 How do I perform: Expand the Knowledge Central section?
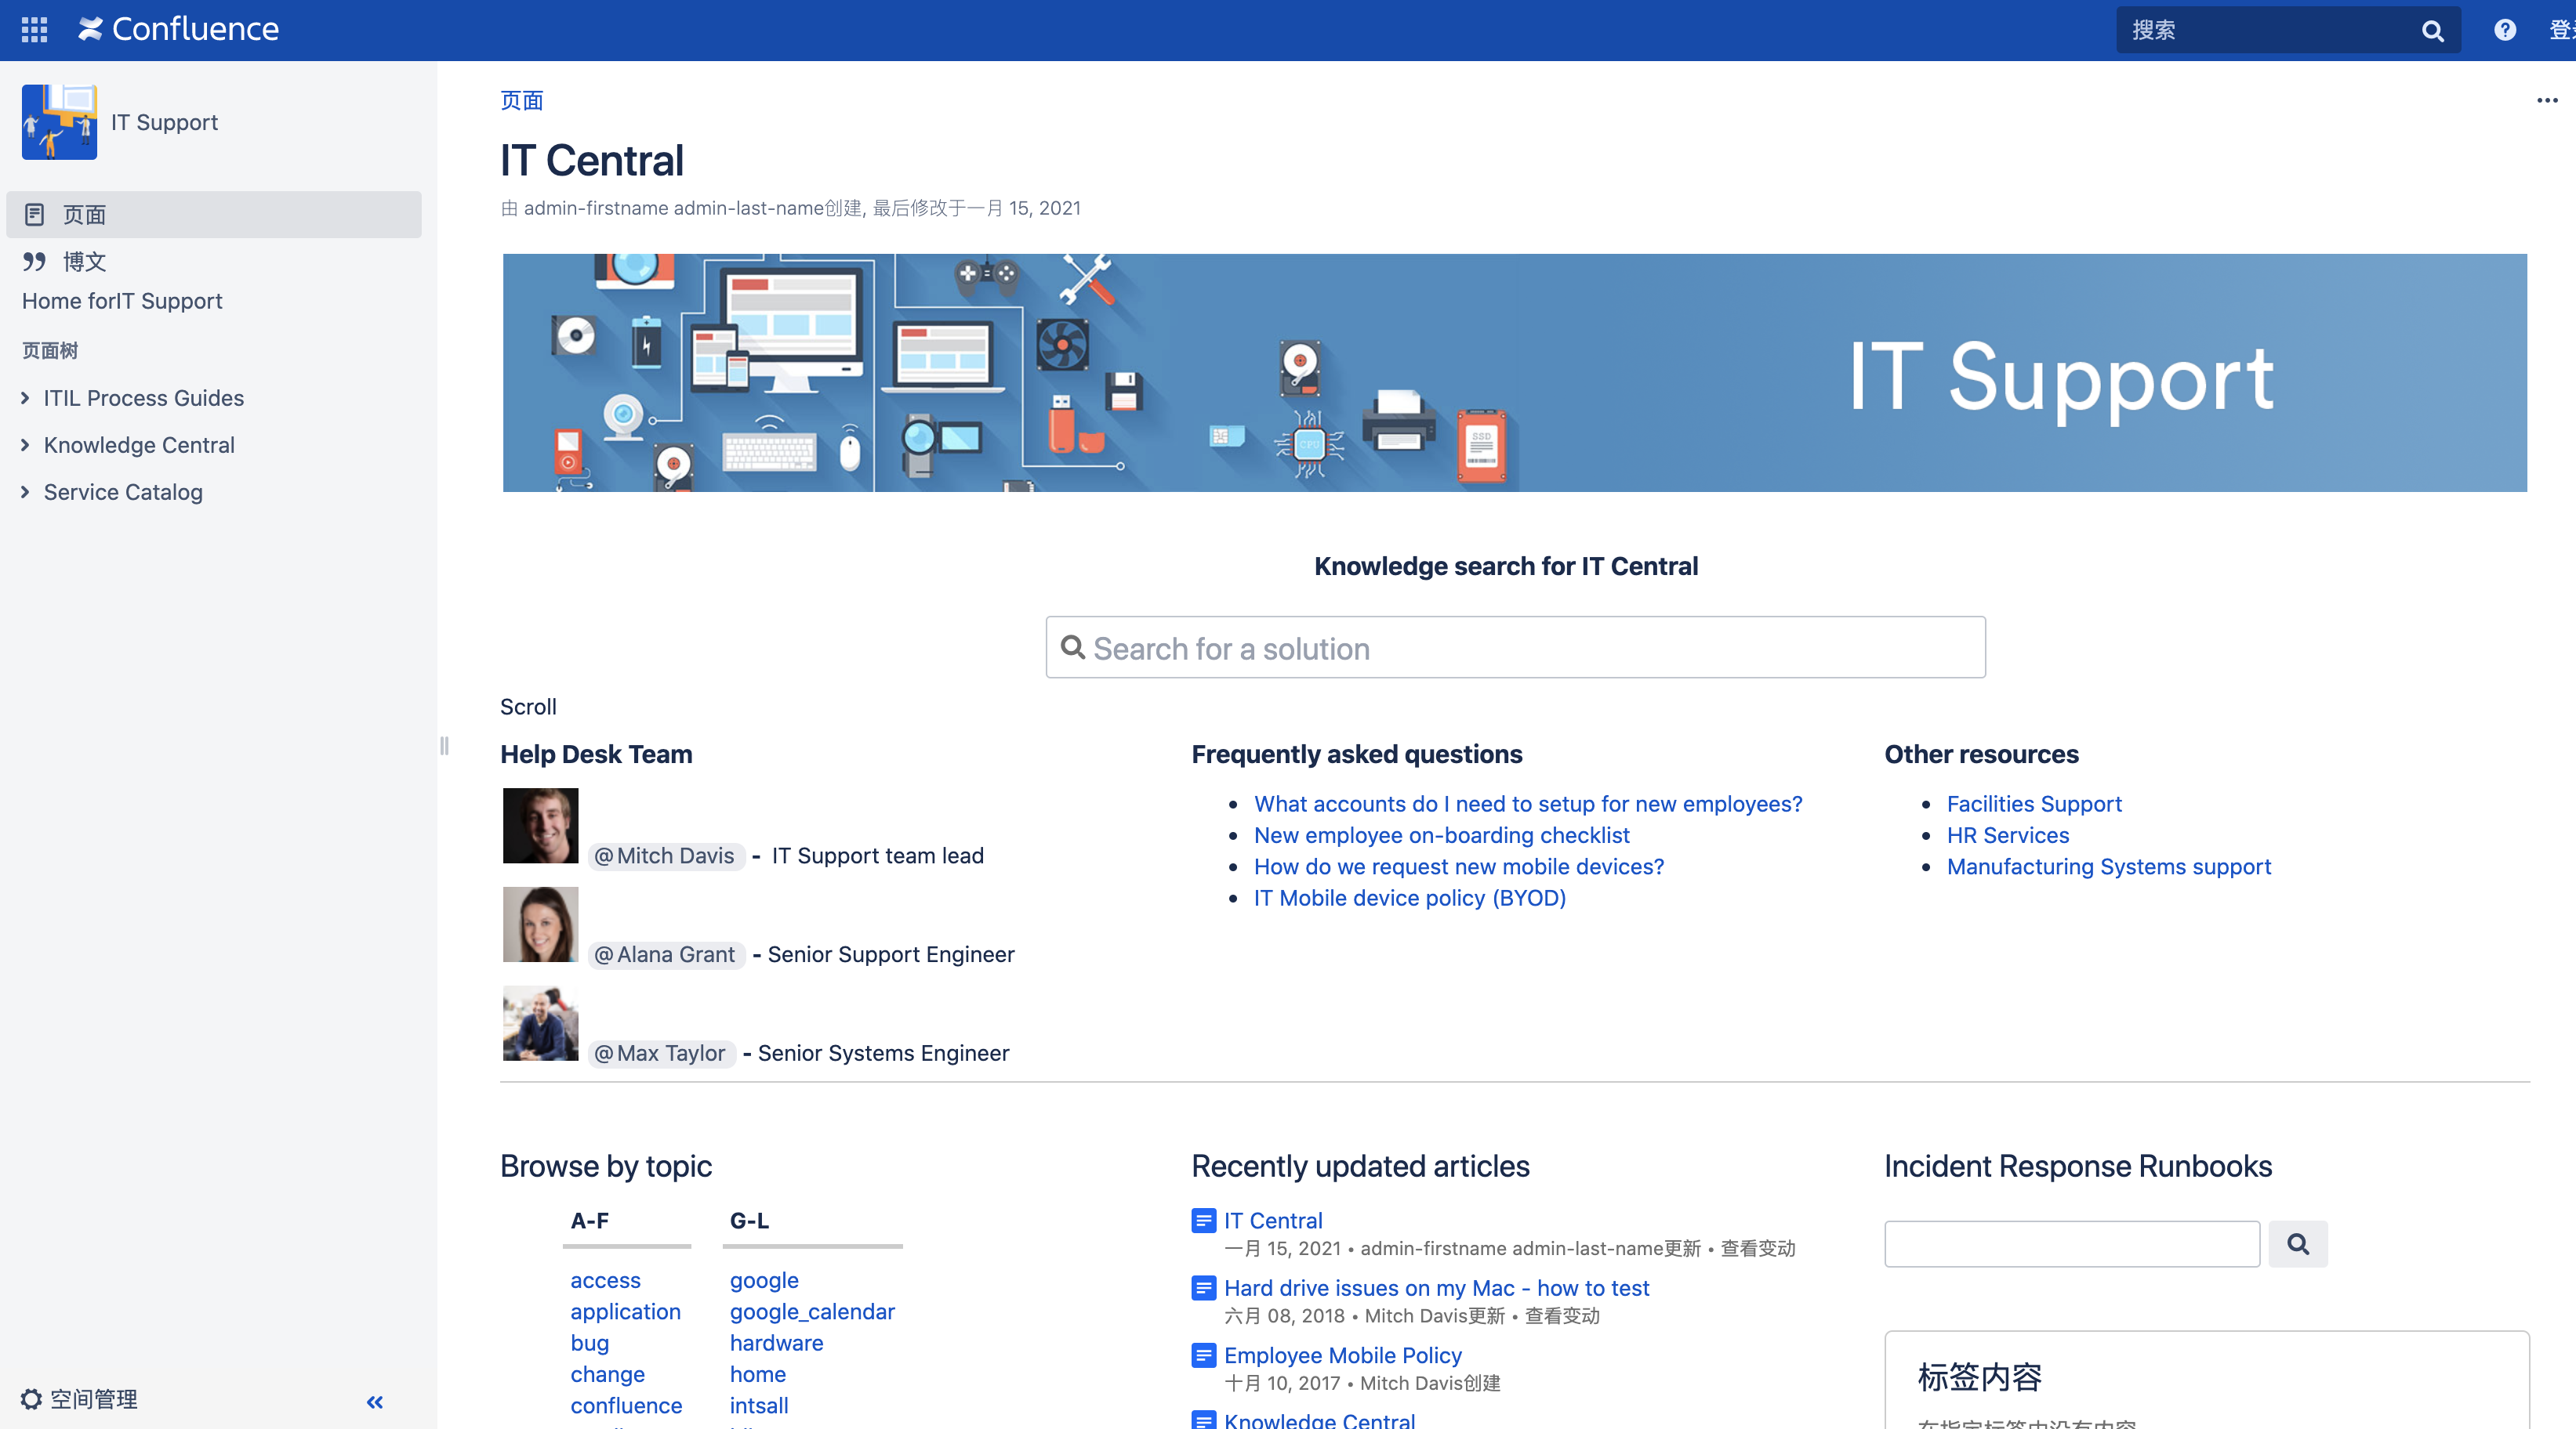(24, 443)
